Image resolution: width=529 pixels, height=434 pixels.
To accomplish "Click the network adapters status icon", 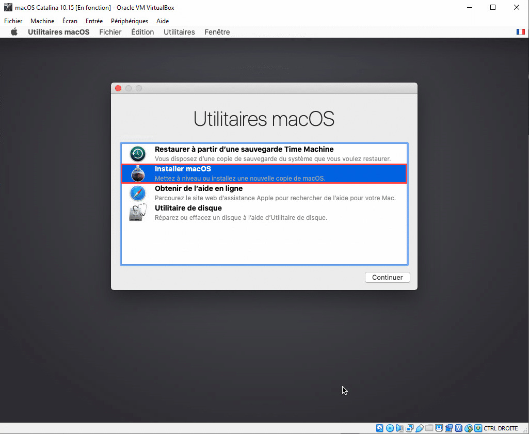I will 409,428.
